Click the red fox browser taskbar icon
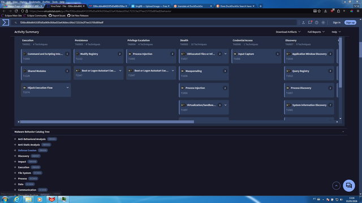This screenshot has height=203, width=362. (51, 199)
